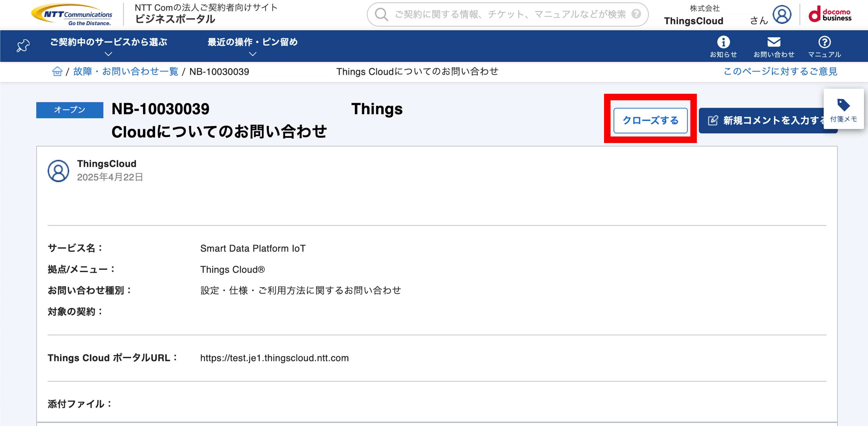Click the 添付ファイル label
The height and width of the screenshot is (426, 868).
pyautogui.click(x=80, y=404)
